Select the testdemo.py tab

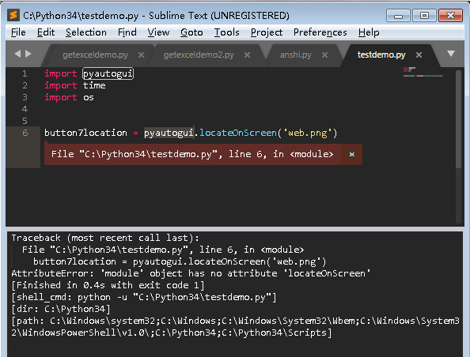point(381,55)
